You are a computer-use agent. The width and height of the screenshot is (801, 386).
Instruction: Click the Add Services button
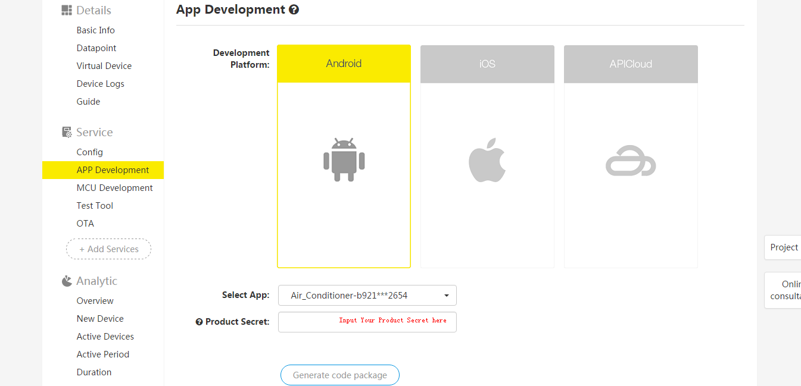(108, 249)
